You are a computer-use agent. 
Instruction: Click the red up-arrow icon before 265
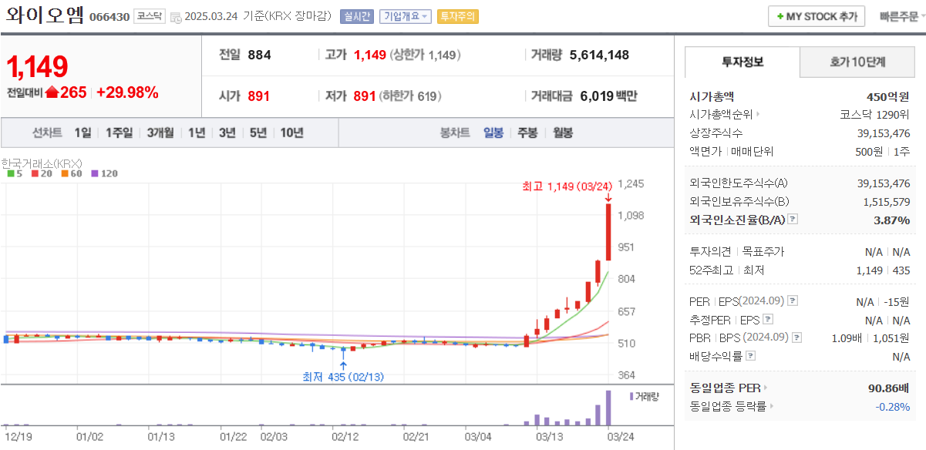(52, 92)
